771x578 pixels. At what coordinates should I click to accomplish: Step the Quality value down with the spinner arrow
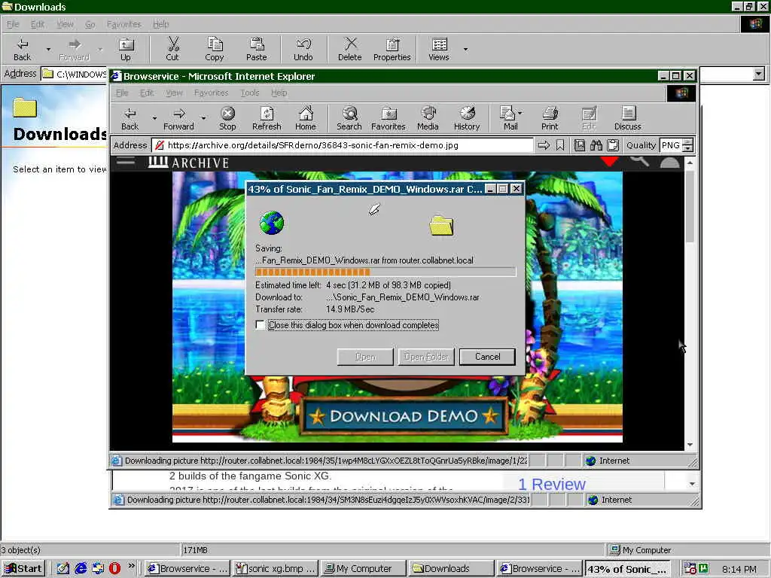pos(688,148)
